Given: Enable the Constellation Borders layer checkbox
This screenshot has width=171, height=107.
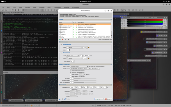Looking at the screenshot, I should 60,26.
